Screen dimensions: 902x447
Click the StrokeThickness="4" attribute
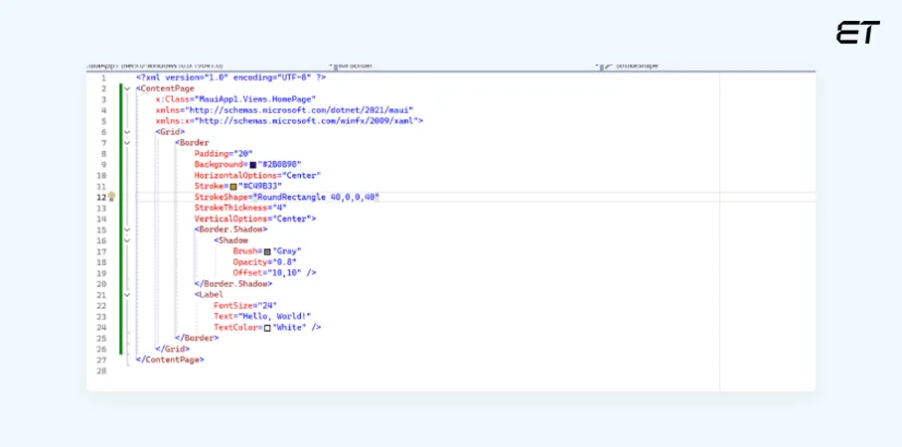(240, 208)
